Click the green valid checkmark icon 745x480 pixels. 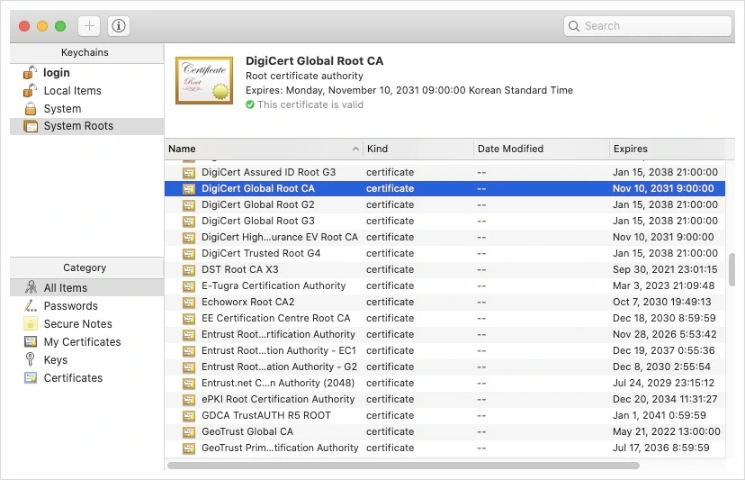click(x=250, y=104)
